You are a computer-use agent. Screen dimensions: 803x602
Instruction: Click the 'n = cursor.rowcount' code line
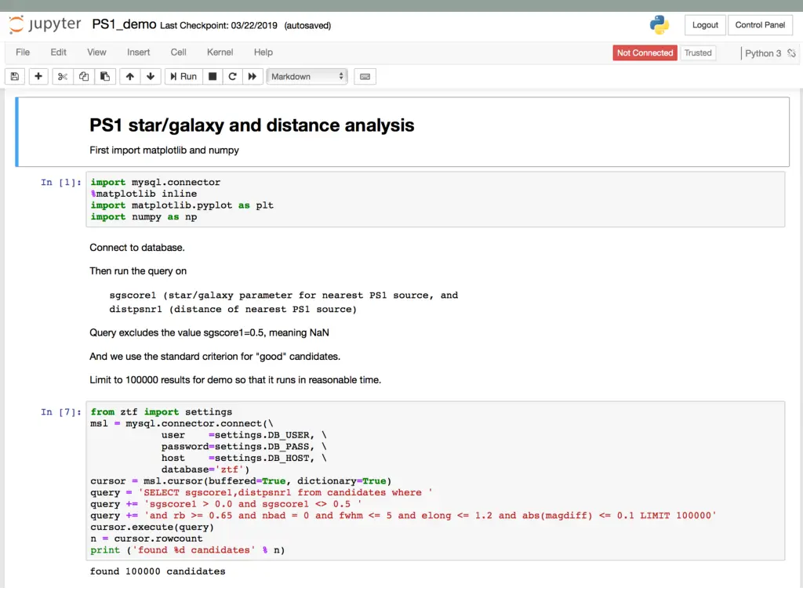click(147, 539)
